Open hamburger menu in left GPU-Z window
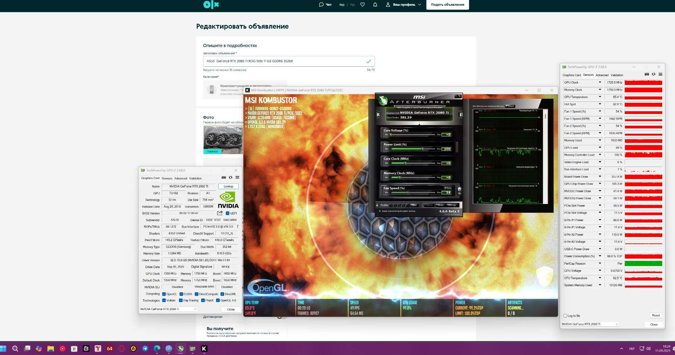675x355 pixels. pyautogui.click(x=237, y=177)
